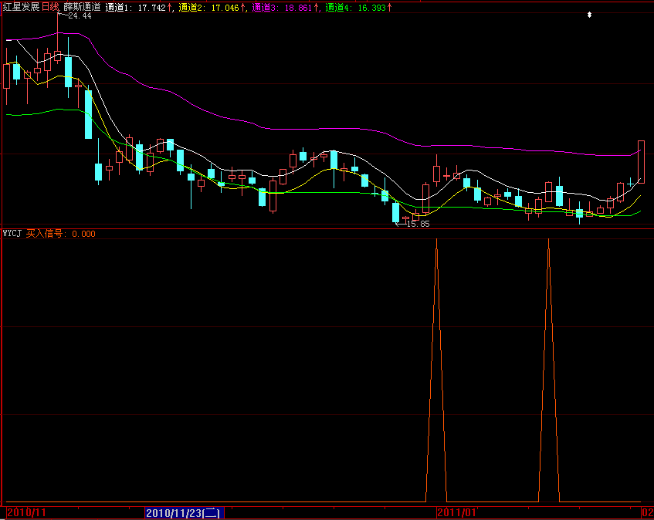The image size is (654, 520).
Task: Click the stock name 红星发展
Action: click(x=21, y=7)
